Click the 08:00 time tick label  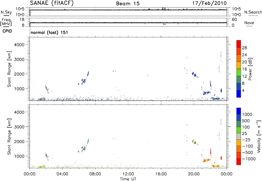pyautogui.click(x=95, y=174)
